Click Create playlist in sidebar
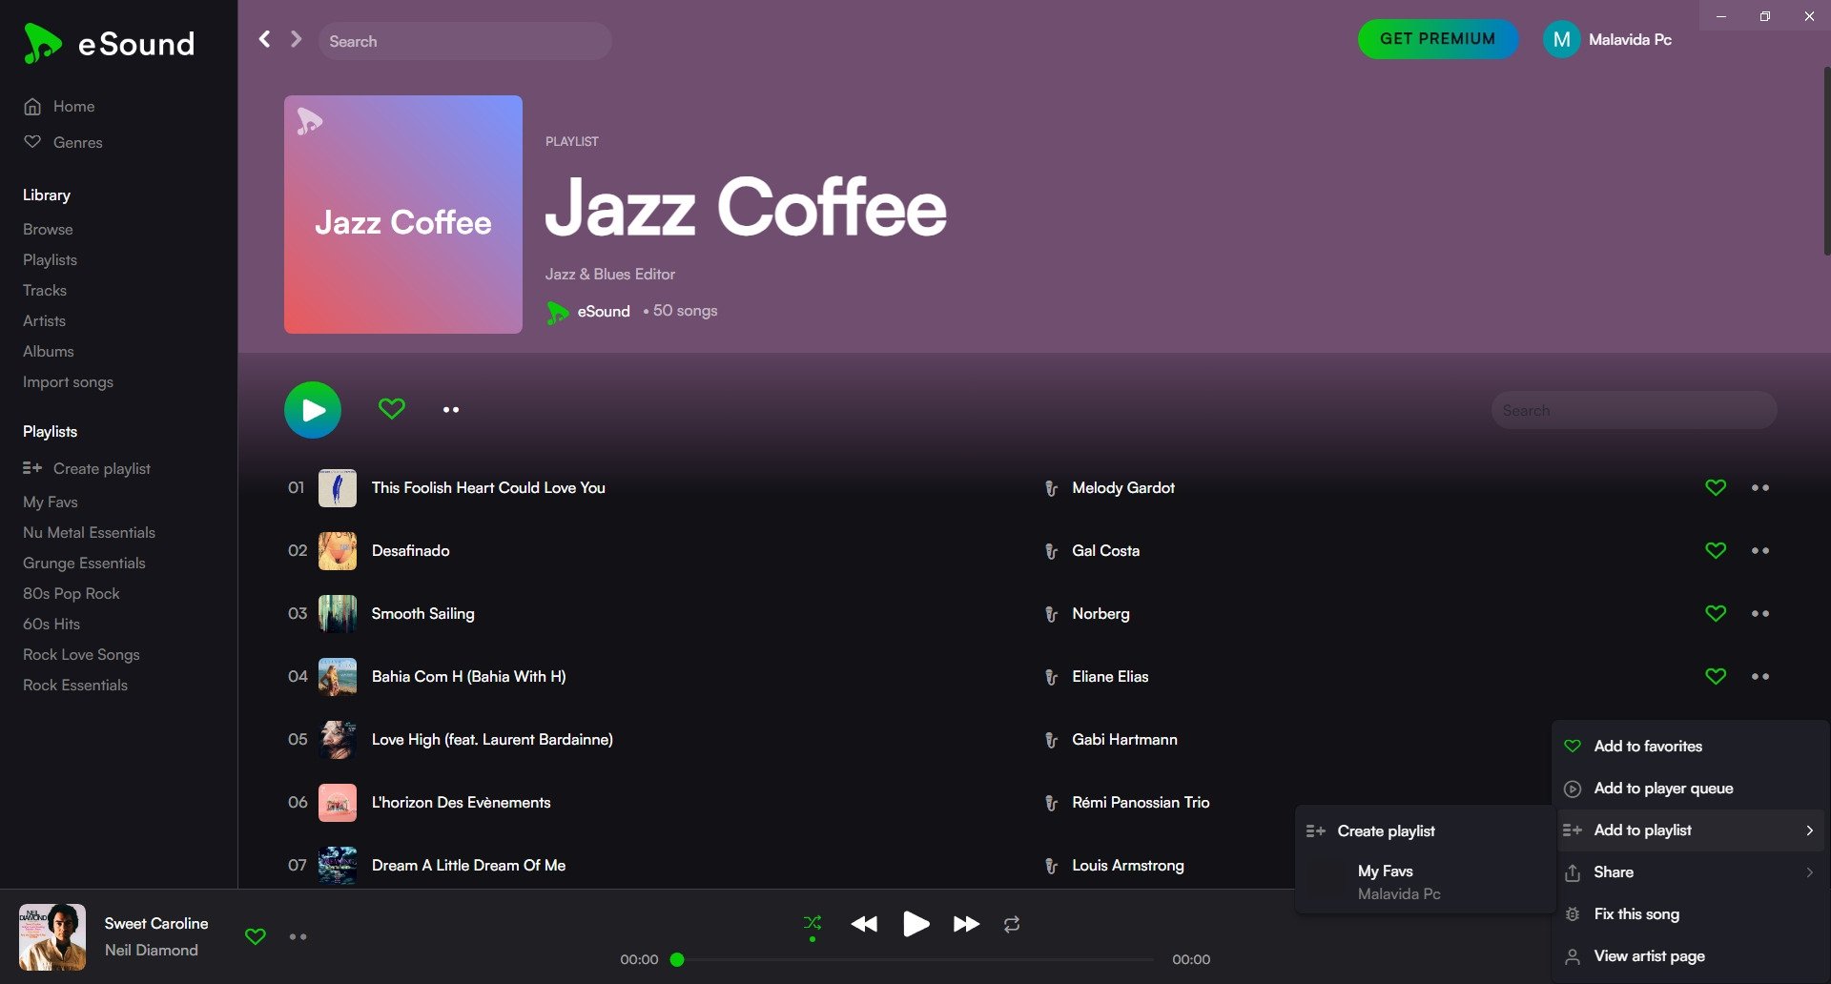Viewport: 1831px width, 984px height. click(87, 468)
